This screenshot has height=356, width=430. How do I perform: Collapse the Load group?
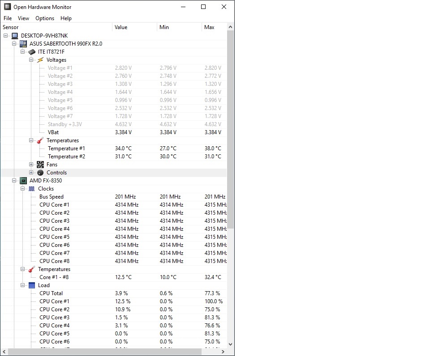[x=22, y=285]
